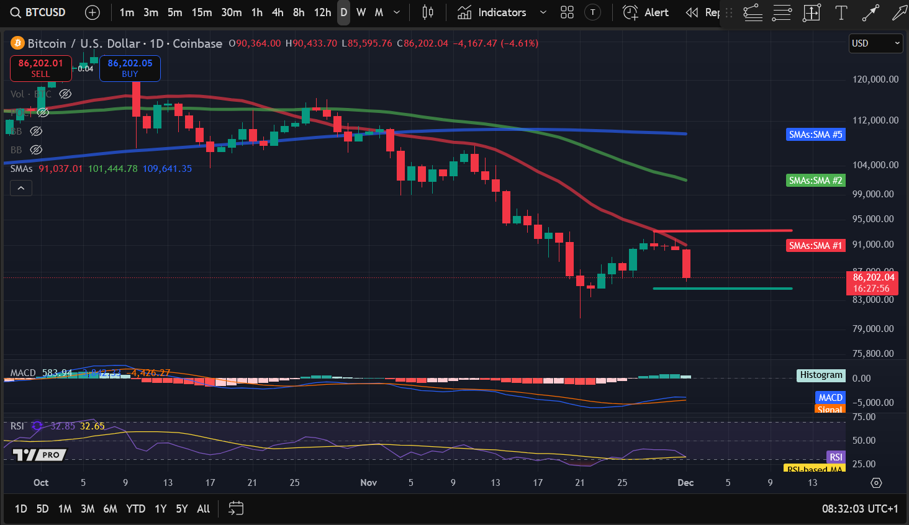The image size is (909, 525).
Task: Hide the Vol · BTC indicator
Action: (65, 94)
